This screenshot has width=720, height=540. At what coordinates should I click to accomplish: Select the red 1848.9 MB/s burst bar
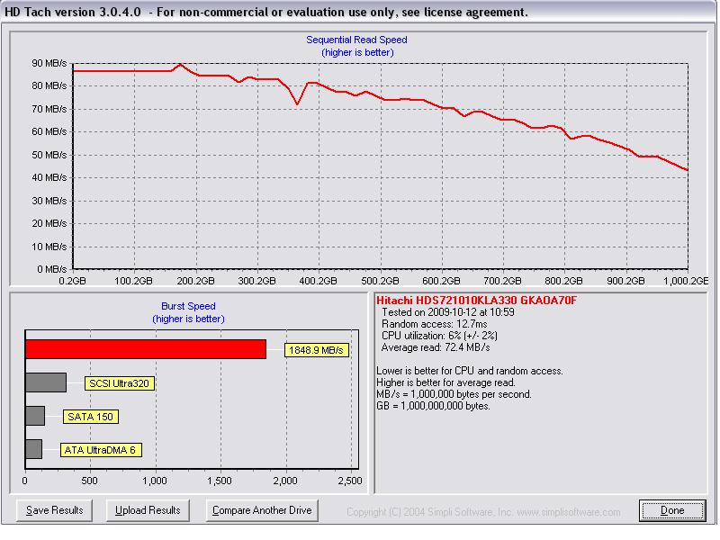point(146,349)
